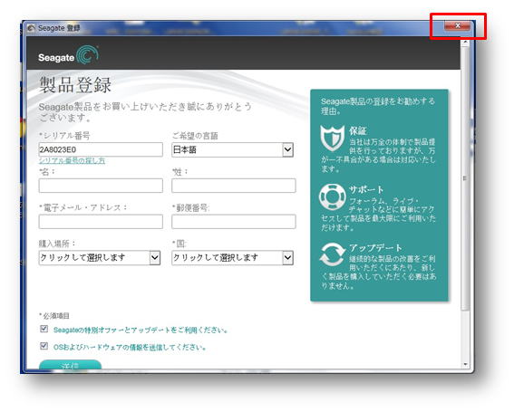
Task: Click the shield 保証 icon
Action: click(x=333, y=138)
